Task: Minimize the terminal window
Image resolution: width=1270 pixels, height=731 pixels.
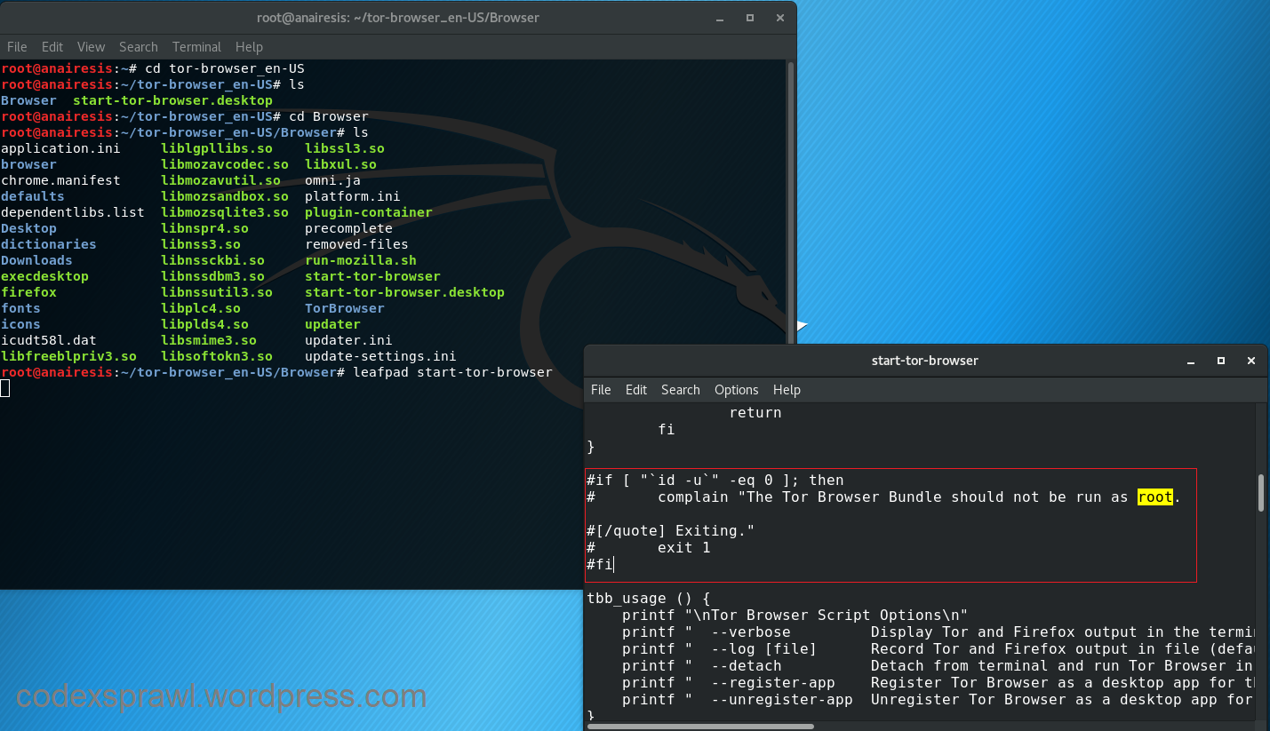Action: (x=718, y=18)
